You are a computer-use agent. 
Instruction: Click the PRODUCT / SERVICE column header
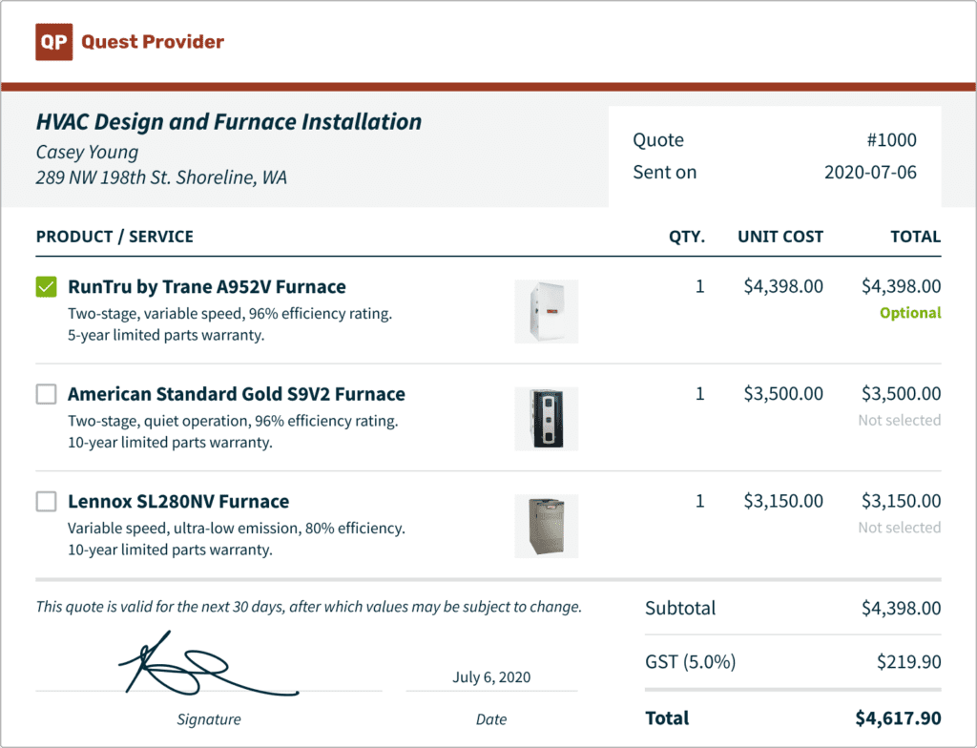[114, 237]
